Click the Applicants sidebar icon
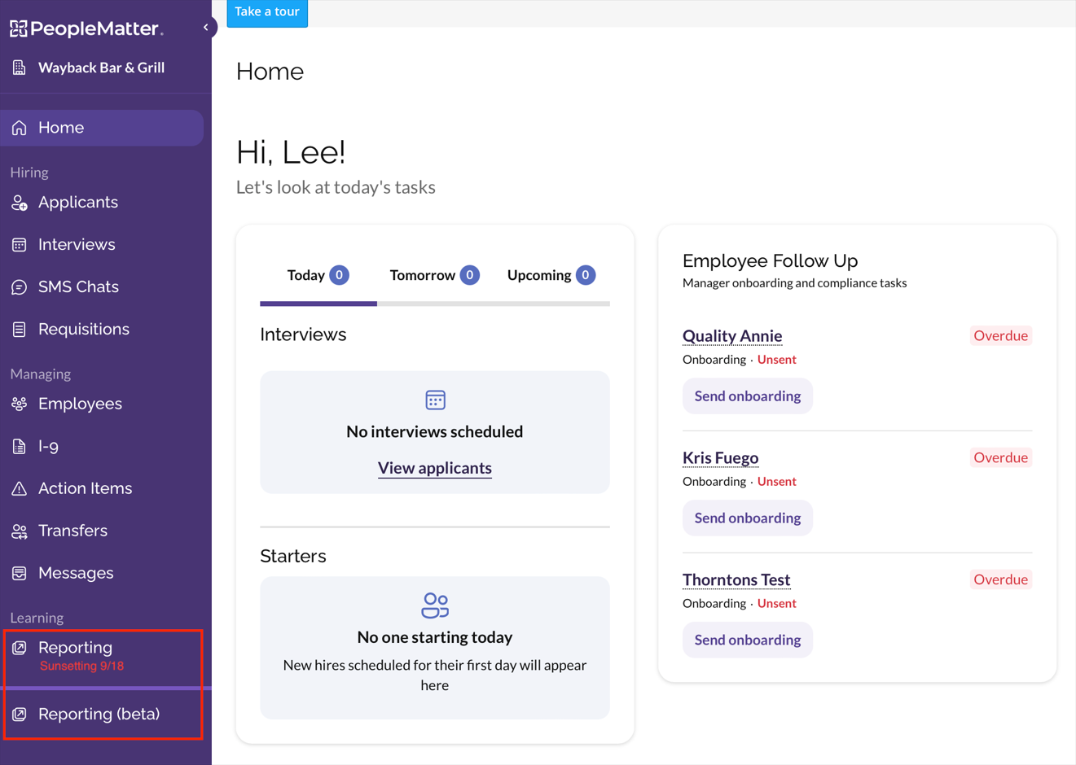 click(x=20, y=203)
